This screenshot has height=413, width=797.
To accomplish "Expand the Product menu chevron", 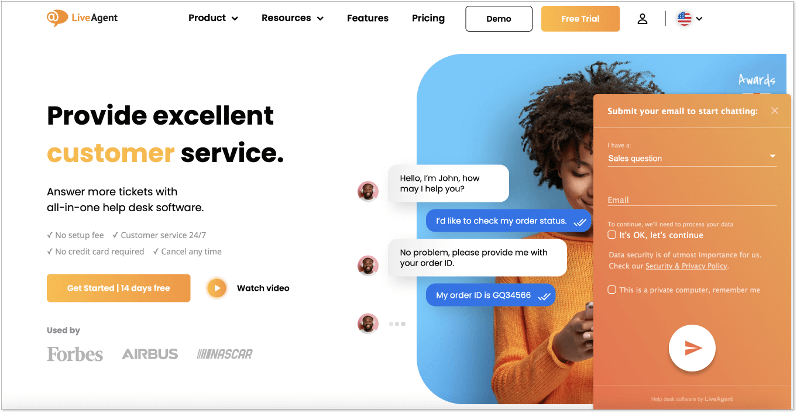I will [x=235, y=19].
